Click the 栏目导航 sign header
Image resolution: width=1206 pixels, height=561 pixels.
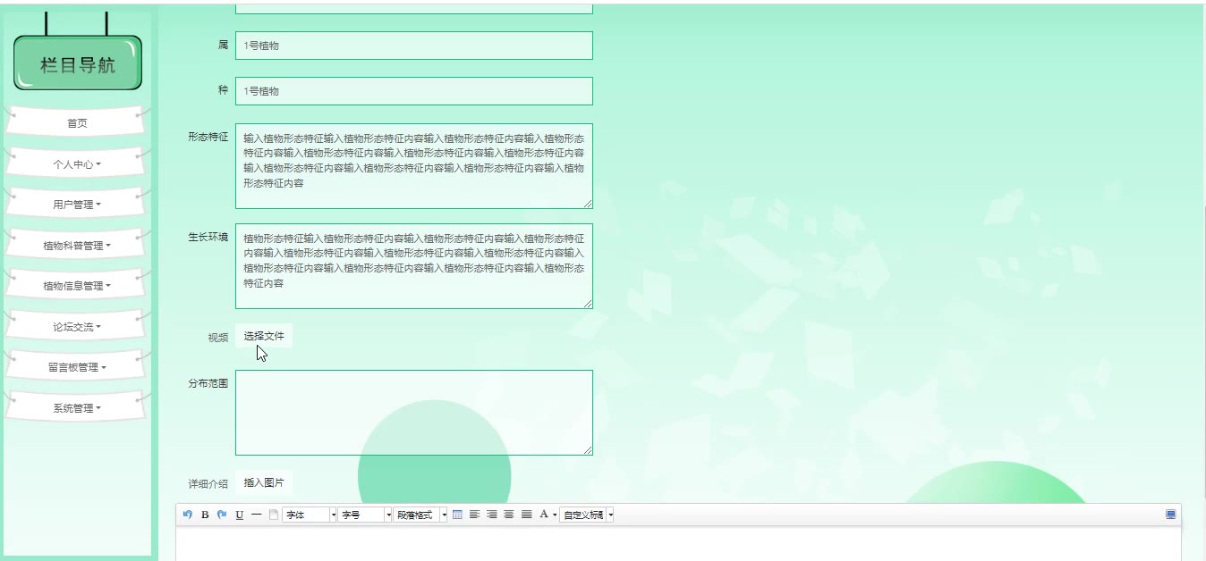point(78,64)
